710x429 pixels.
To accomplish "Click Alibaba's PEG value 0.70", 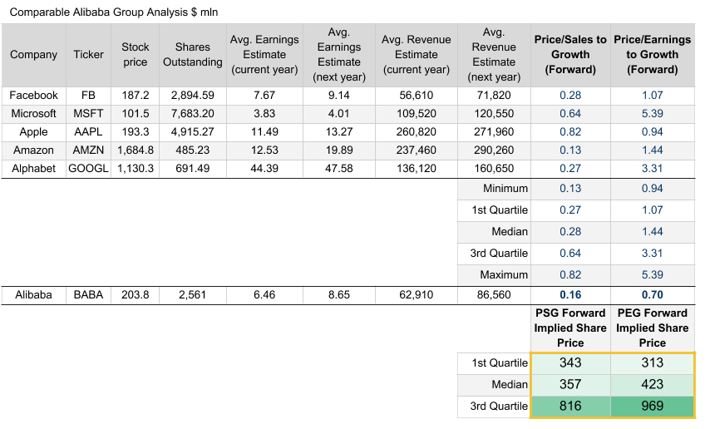I will tap(652, 294).
